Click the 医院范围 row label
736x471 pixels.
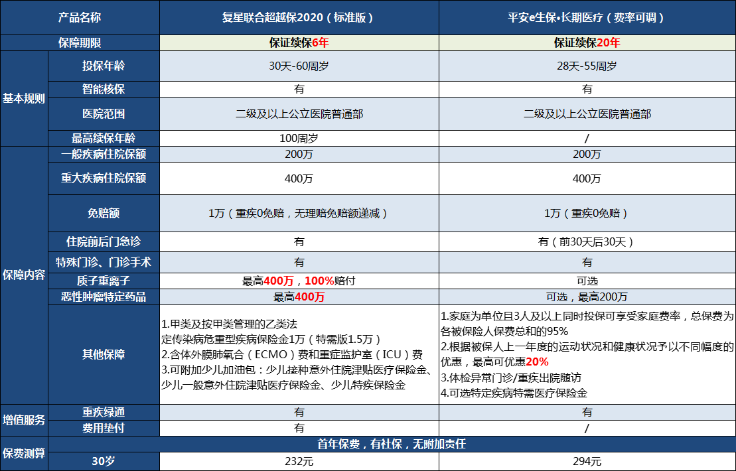click(104, 113)
